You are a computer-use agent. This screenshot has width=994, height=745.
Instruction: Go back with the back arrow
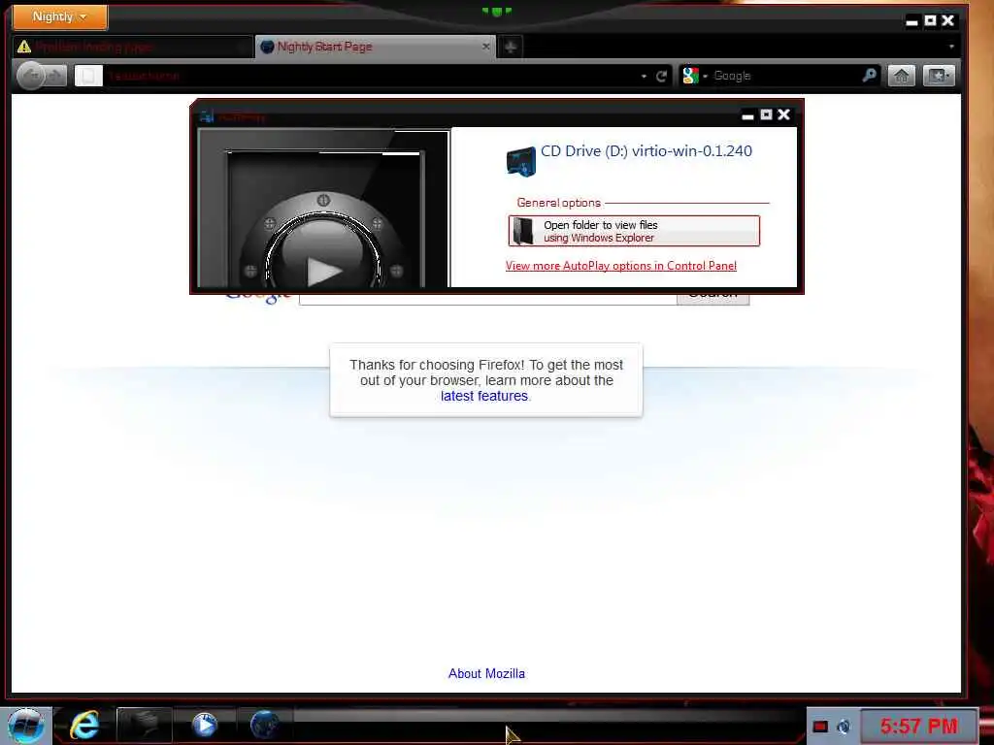coord(32,76)
